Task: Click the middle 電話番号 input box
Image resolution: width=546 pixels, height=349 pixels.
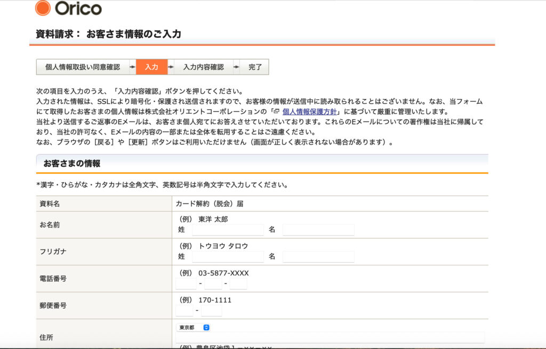Action: tap(213, 283)
